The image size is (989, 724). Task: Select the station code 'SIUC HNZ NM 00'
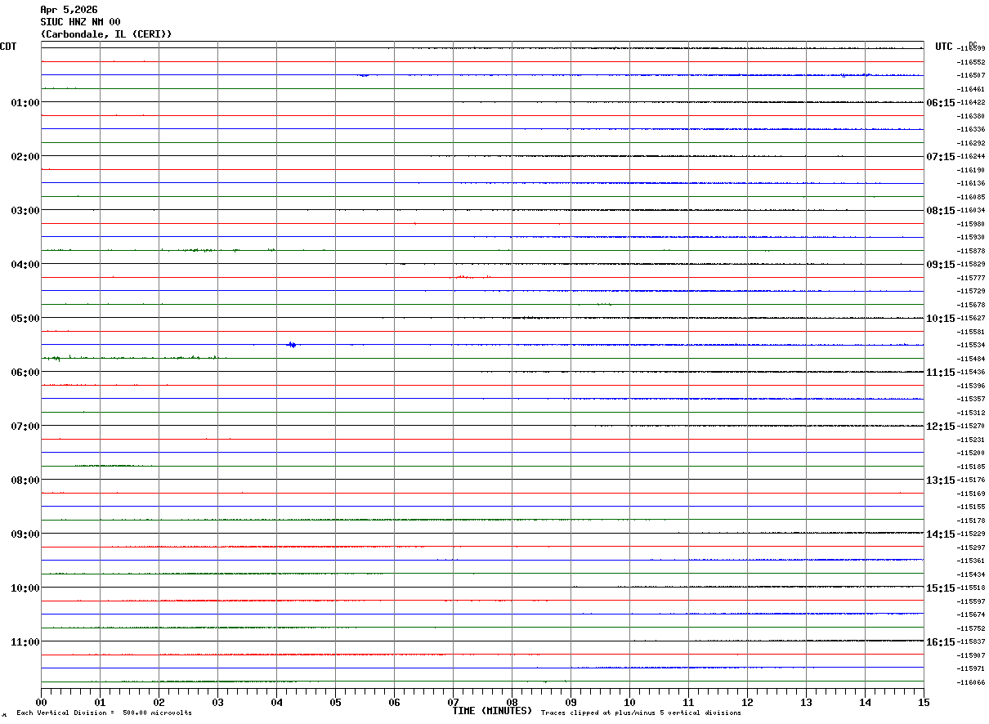coord(80,22)
